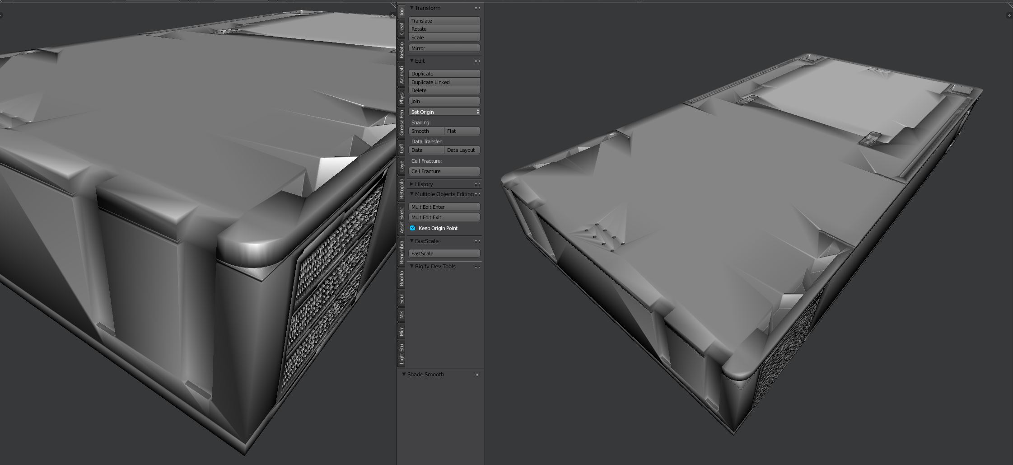Click the plus icon at right viewport corner
This screenshot has width=1013, height=465.
coord(1009,15)
